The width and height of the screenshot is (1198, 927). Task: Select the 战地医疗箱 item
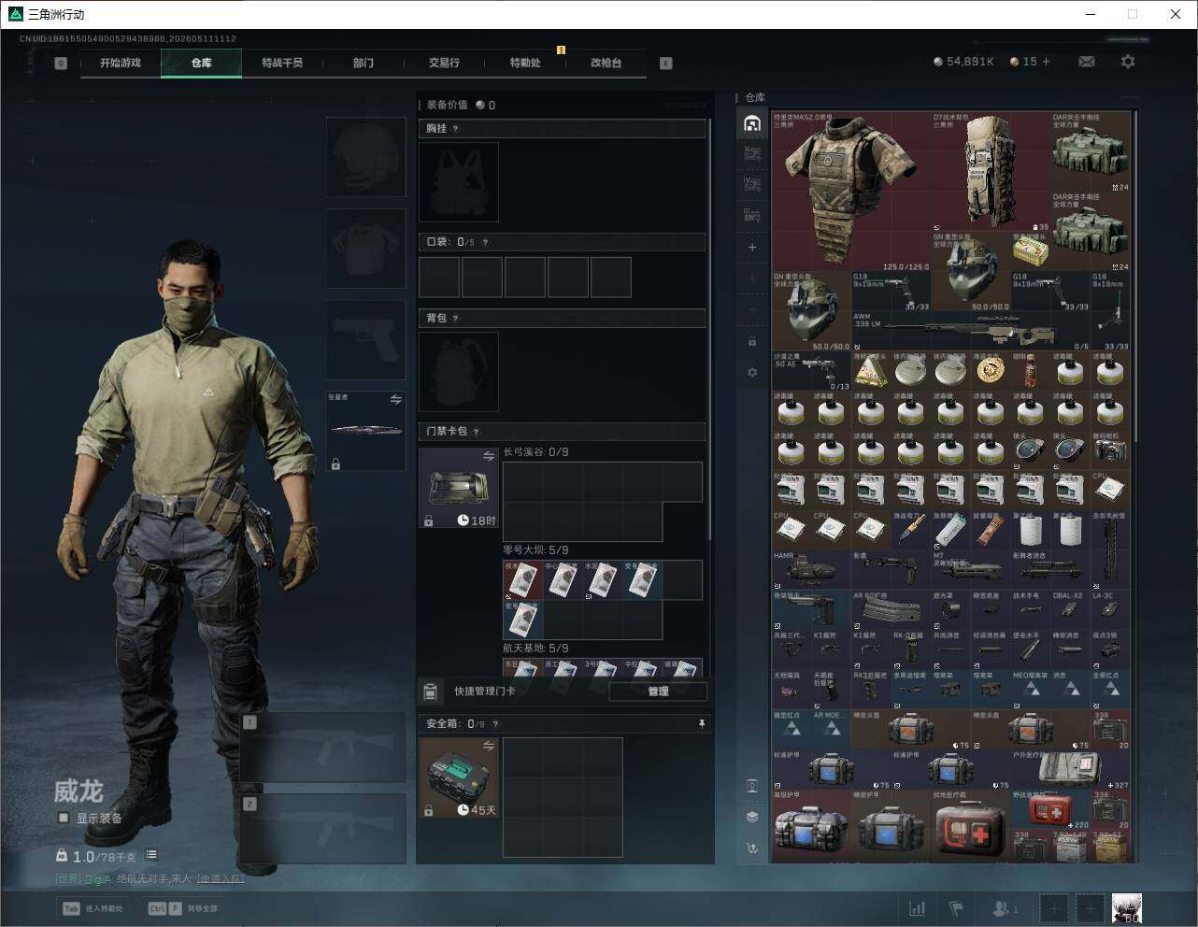pos(971,827)
